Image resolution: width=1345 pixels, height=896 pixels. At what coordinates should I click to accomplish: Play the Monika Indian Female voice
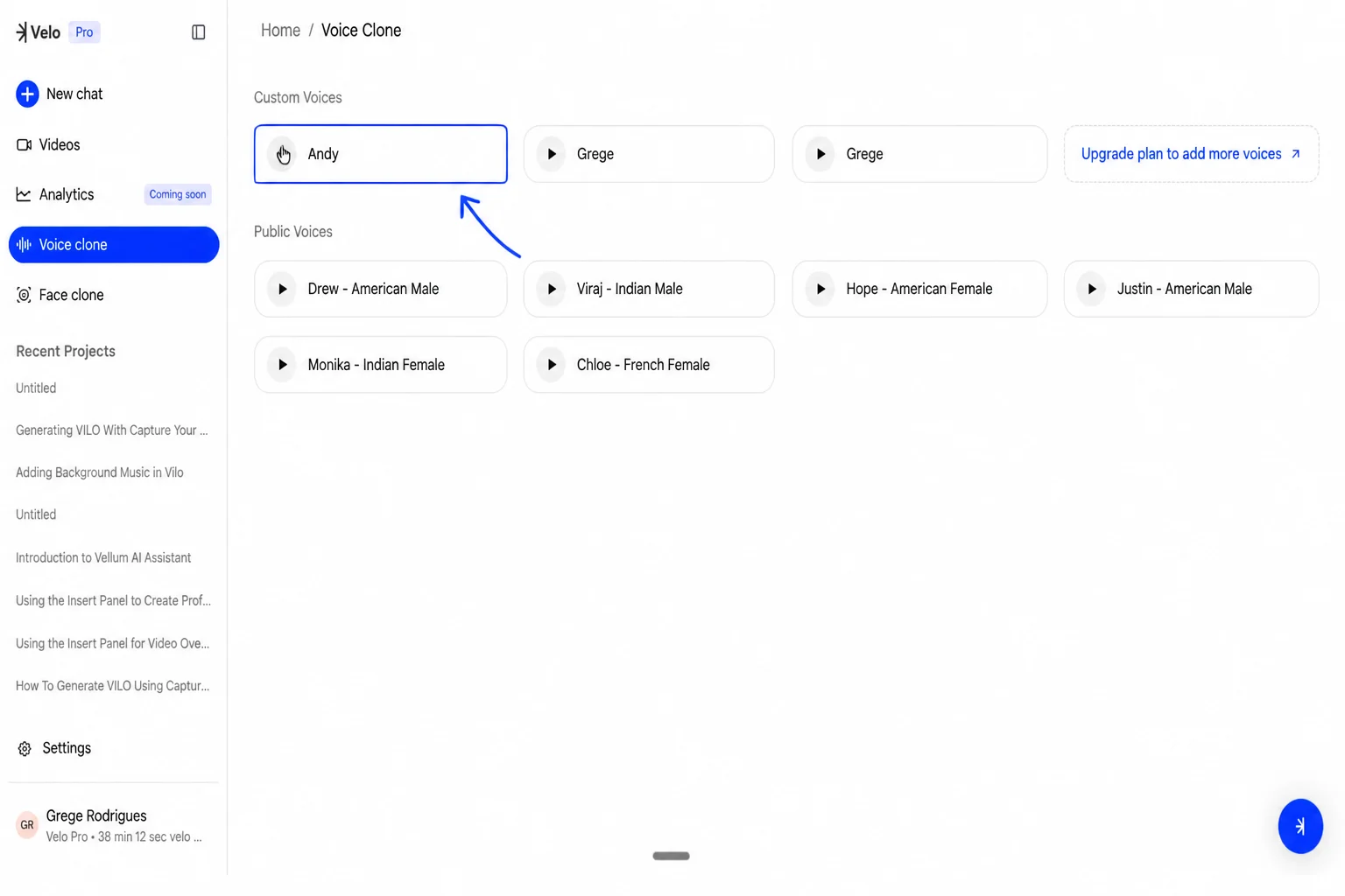pyautogui.click(x=282, y=365)
